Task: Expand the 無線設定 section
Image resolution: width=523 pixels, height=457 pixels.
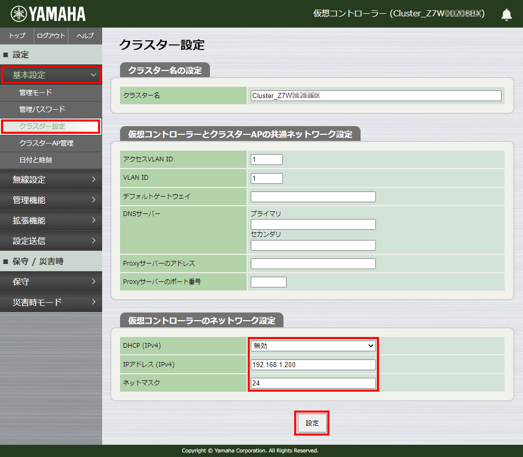Action: (51, 180)
